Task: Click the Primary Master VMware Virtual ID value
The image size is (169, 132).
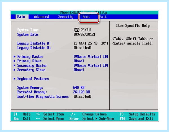Action: click(x=91, y=57)
